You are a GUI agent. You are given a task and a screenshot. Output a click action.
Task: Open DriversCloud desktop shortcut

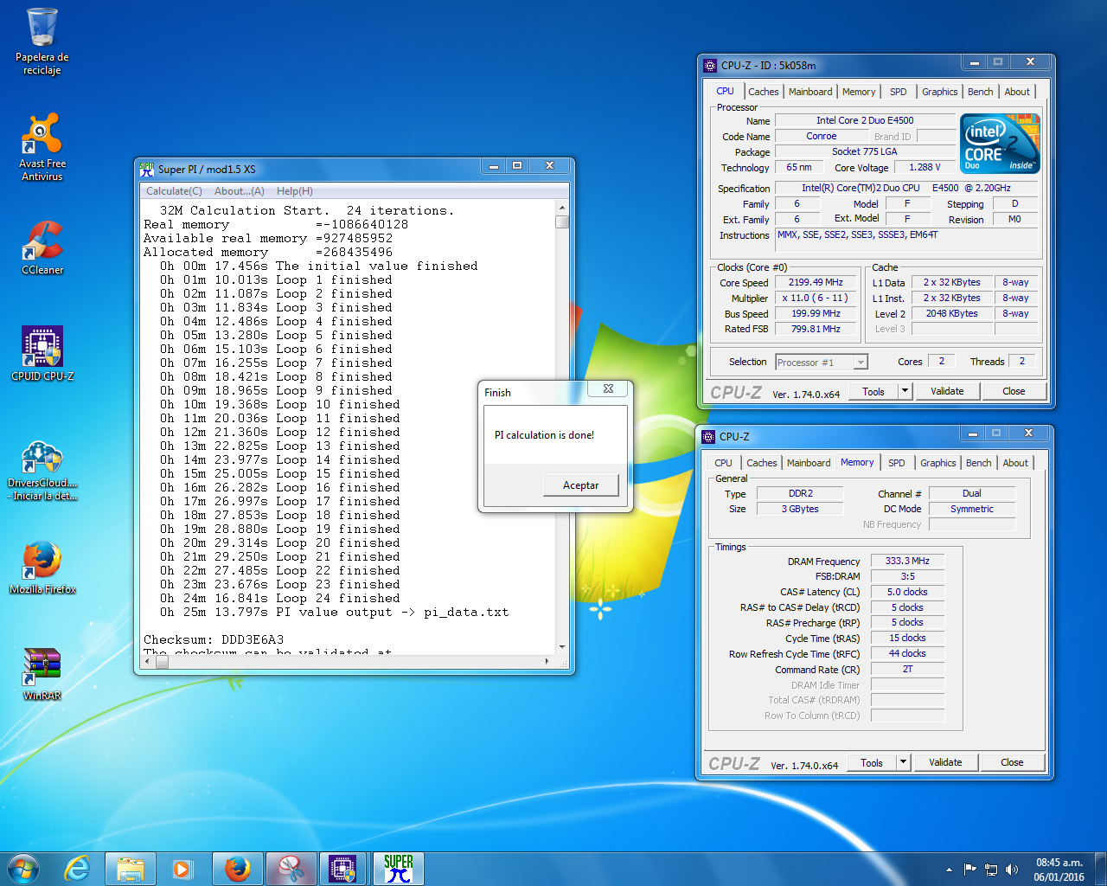(42, 472)
